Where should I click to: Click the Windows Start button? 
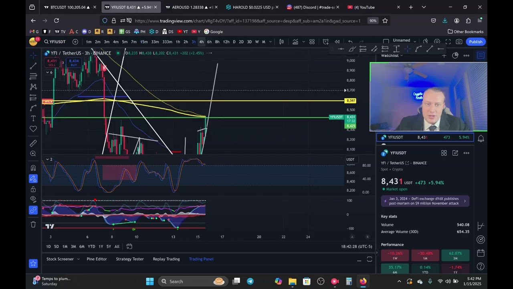click(150, 281)
